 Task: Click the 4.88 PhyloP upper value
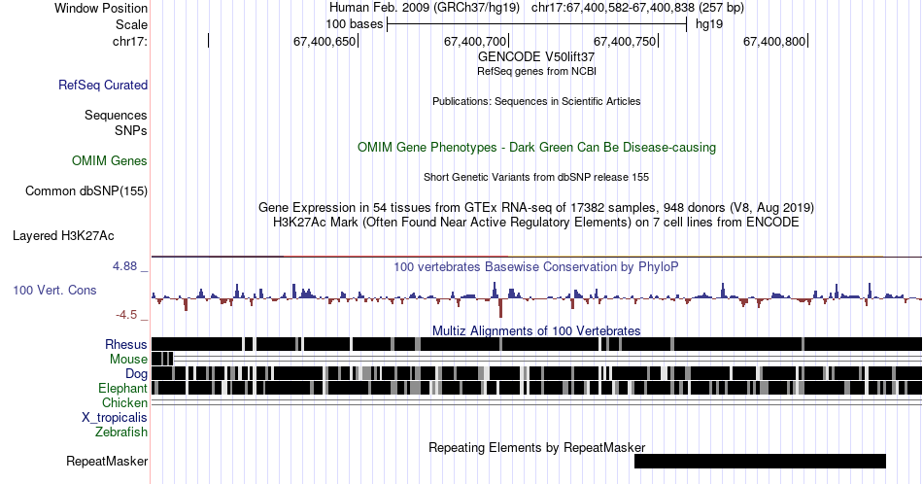124,266
